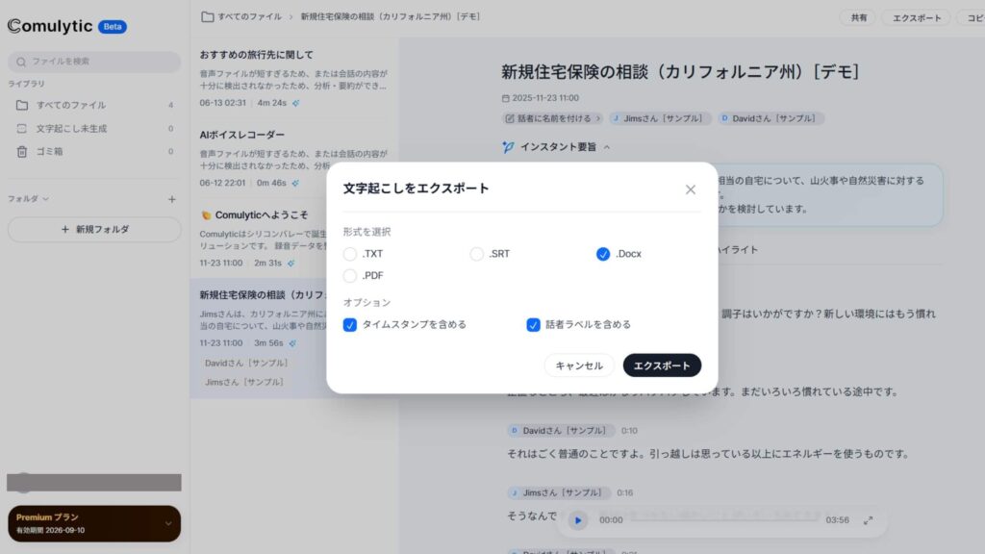Click the folder icon in the breadcrumb
Screen dimensions: 985x554
(208, 17)
